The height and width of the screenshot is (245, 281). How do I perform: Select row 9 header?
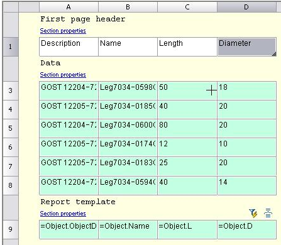click(11, 229)
